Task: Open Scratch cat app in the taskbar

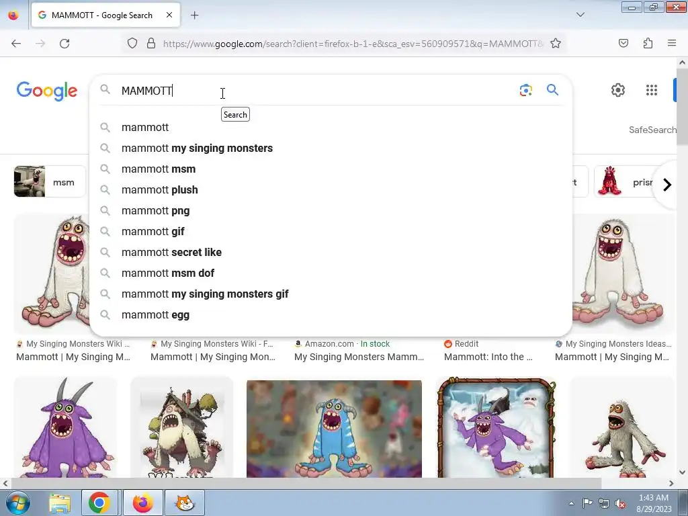Action: click(x=185, y=503)
